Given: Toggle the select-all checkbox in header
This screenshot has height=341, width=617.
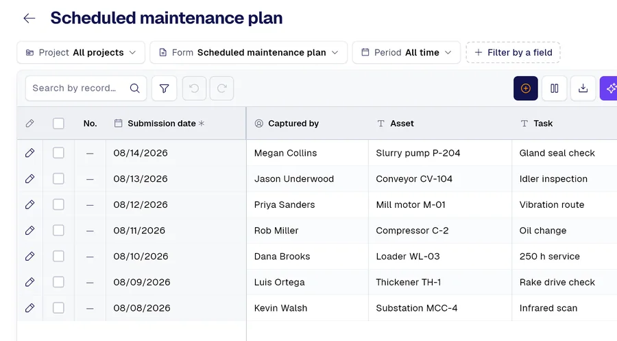Looking at the screenshot, I should (x=58, y=124).
